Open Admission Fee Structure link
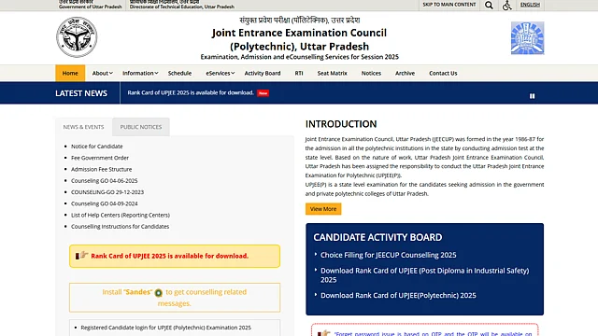The height and width of the screenshot is (336, 598). 102,169
